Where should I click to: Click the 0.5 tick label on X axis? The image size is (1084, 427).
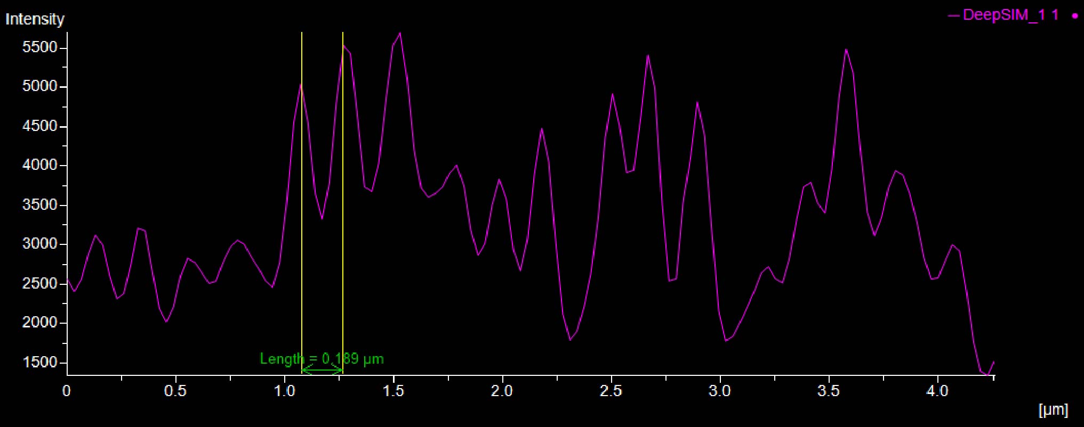[175, 391]
